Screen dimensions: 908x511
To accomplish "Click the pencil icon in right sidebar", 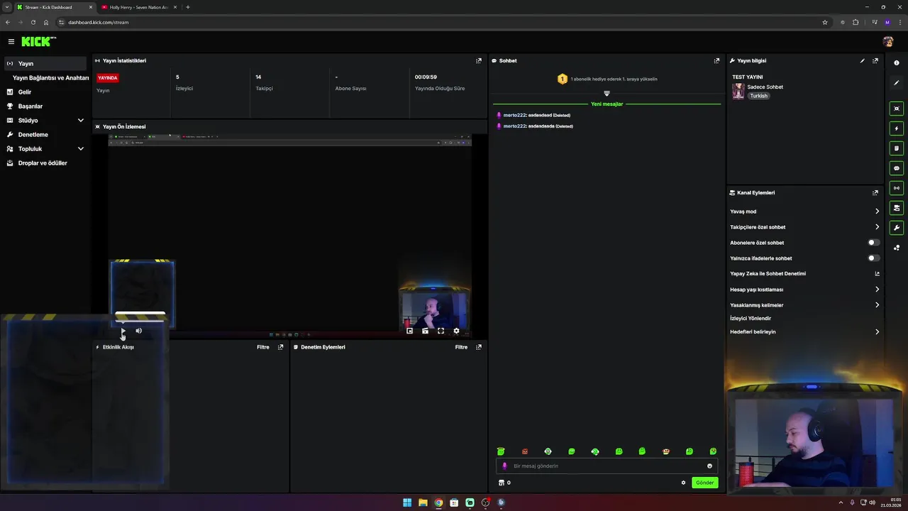I will pyautogui.click(x=897, y=83).
